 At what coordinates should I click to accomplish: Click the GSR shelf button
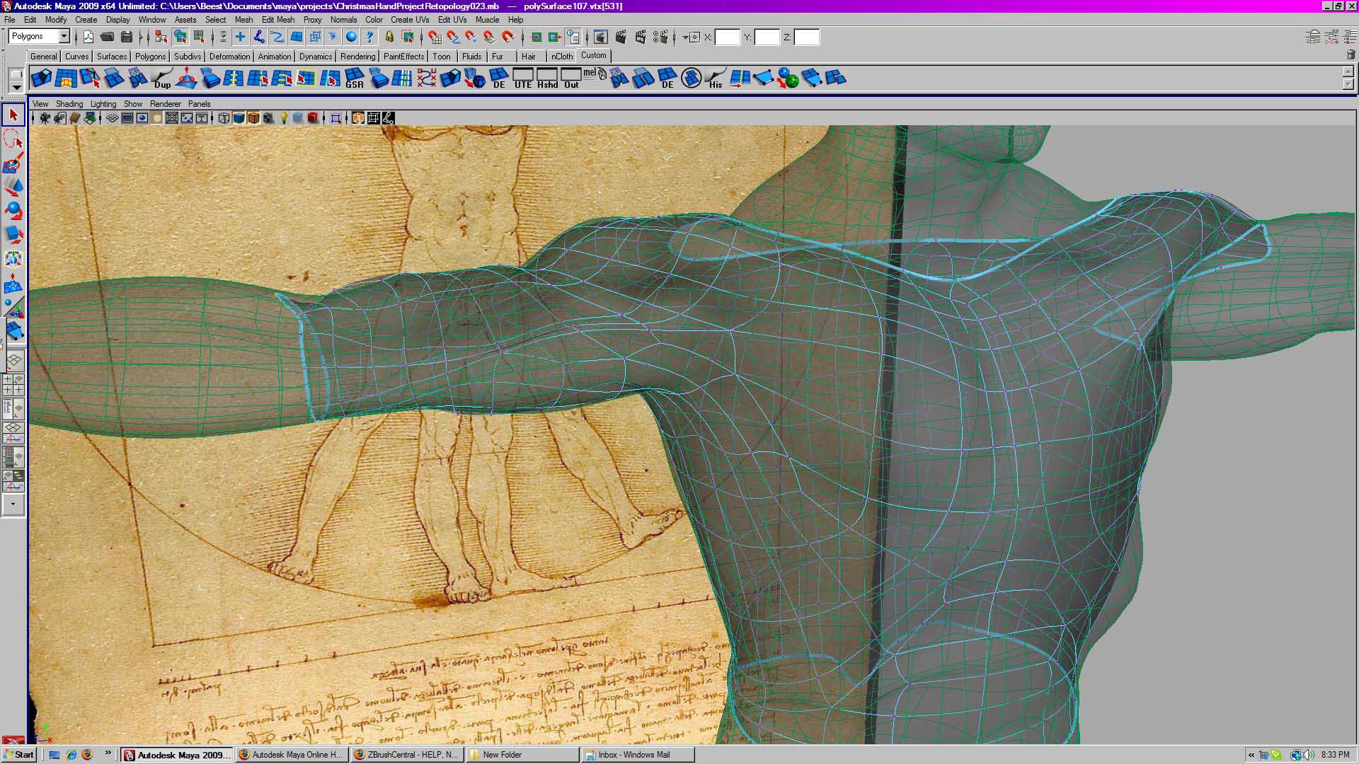tap(354, 78)
